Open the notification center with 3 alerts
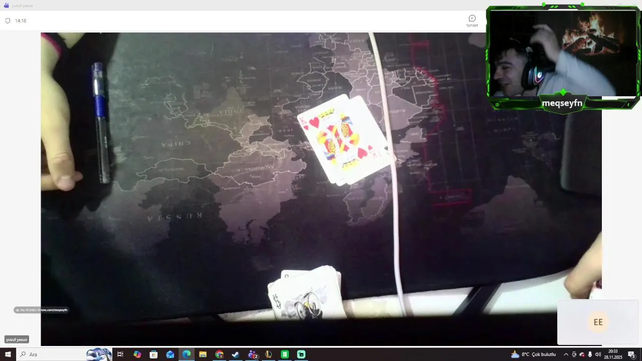Image resolution: width=642 pixels, height=361 pixels. 631,354
